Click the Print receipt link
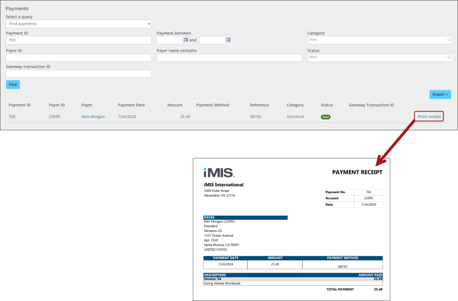The height and width of the screenshot is (301, 458). [429, 117]
